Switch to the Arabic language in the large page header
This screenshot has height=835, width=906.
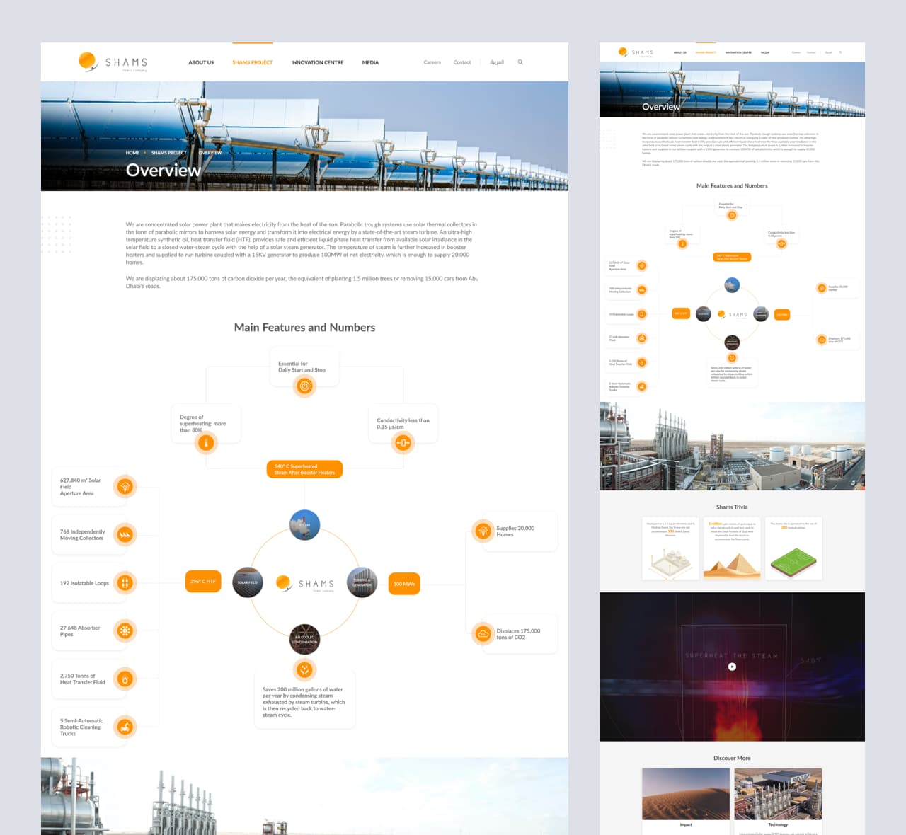click(x=497, y=62)
